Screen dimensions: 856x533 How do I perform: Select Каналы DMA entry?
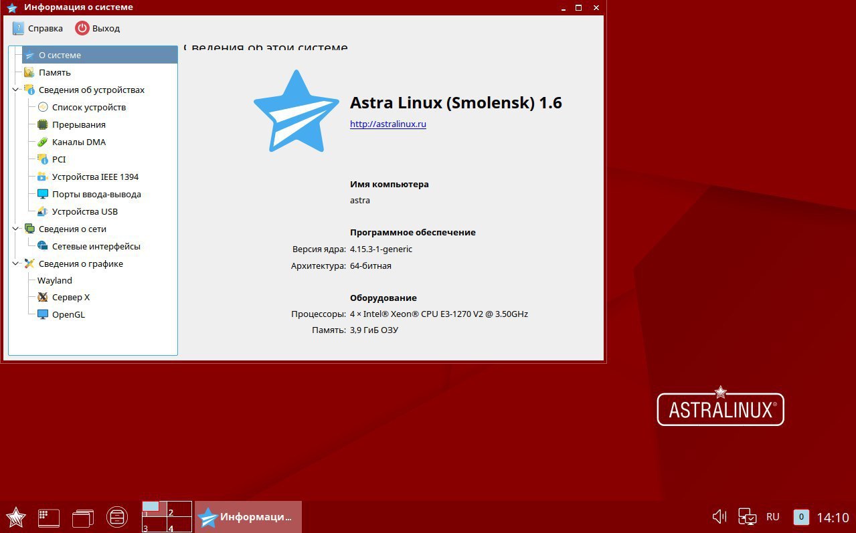tap(78, 142)
